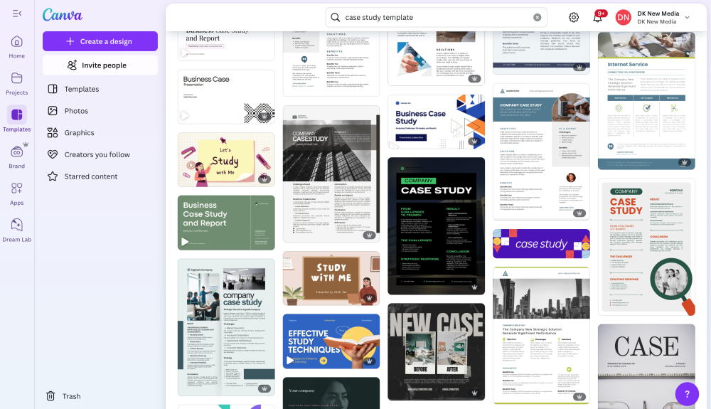Collapse the sidebar menu icon
This screenshot has width=711, height=409.
(17, 14)
